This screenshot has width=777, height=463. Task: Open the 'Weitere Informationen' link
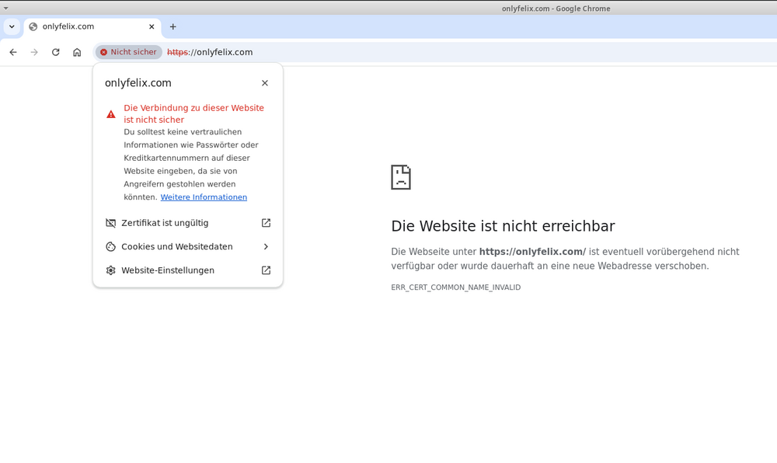[x=204, y=197]
